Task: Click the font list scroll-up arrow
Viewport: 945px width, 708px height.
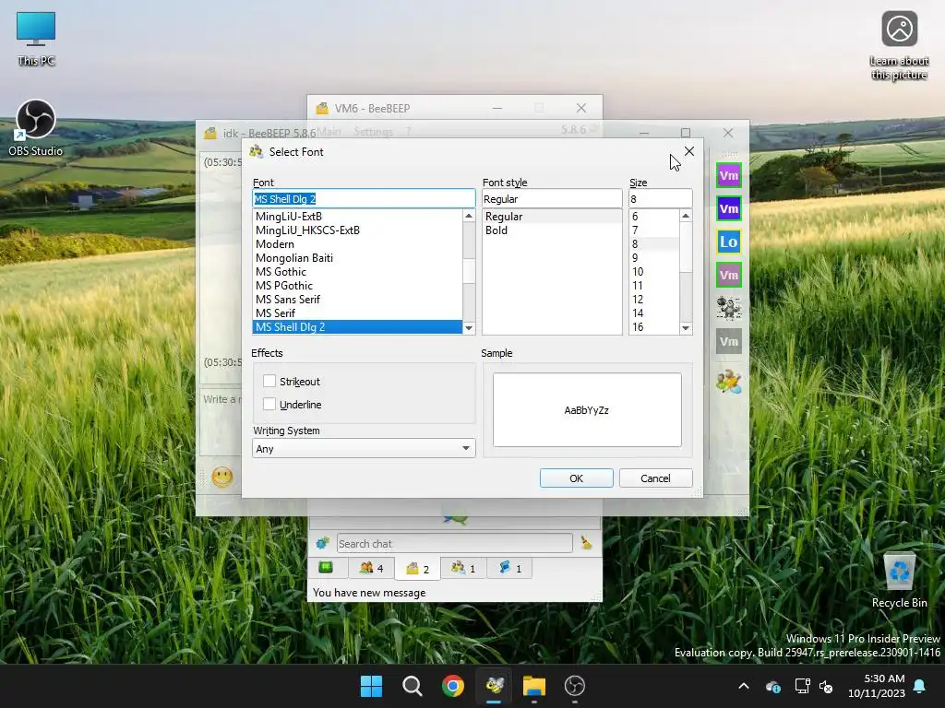Action: [469, 216]
